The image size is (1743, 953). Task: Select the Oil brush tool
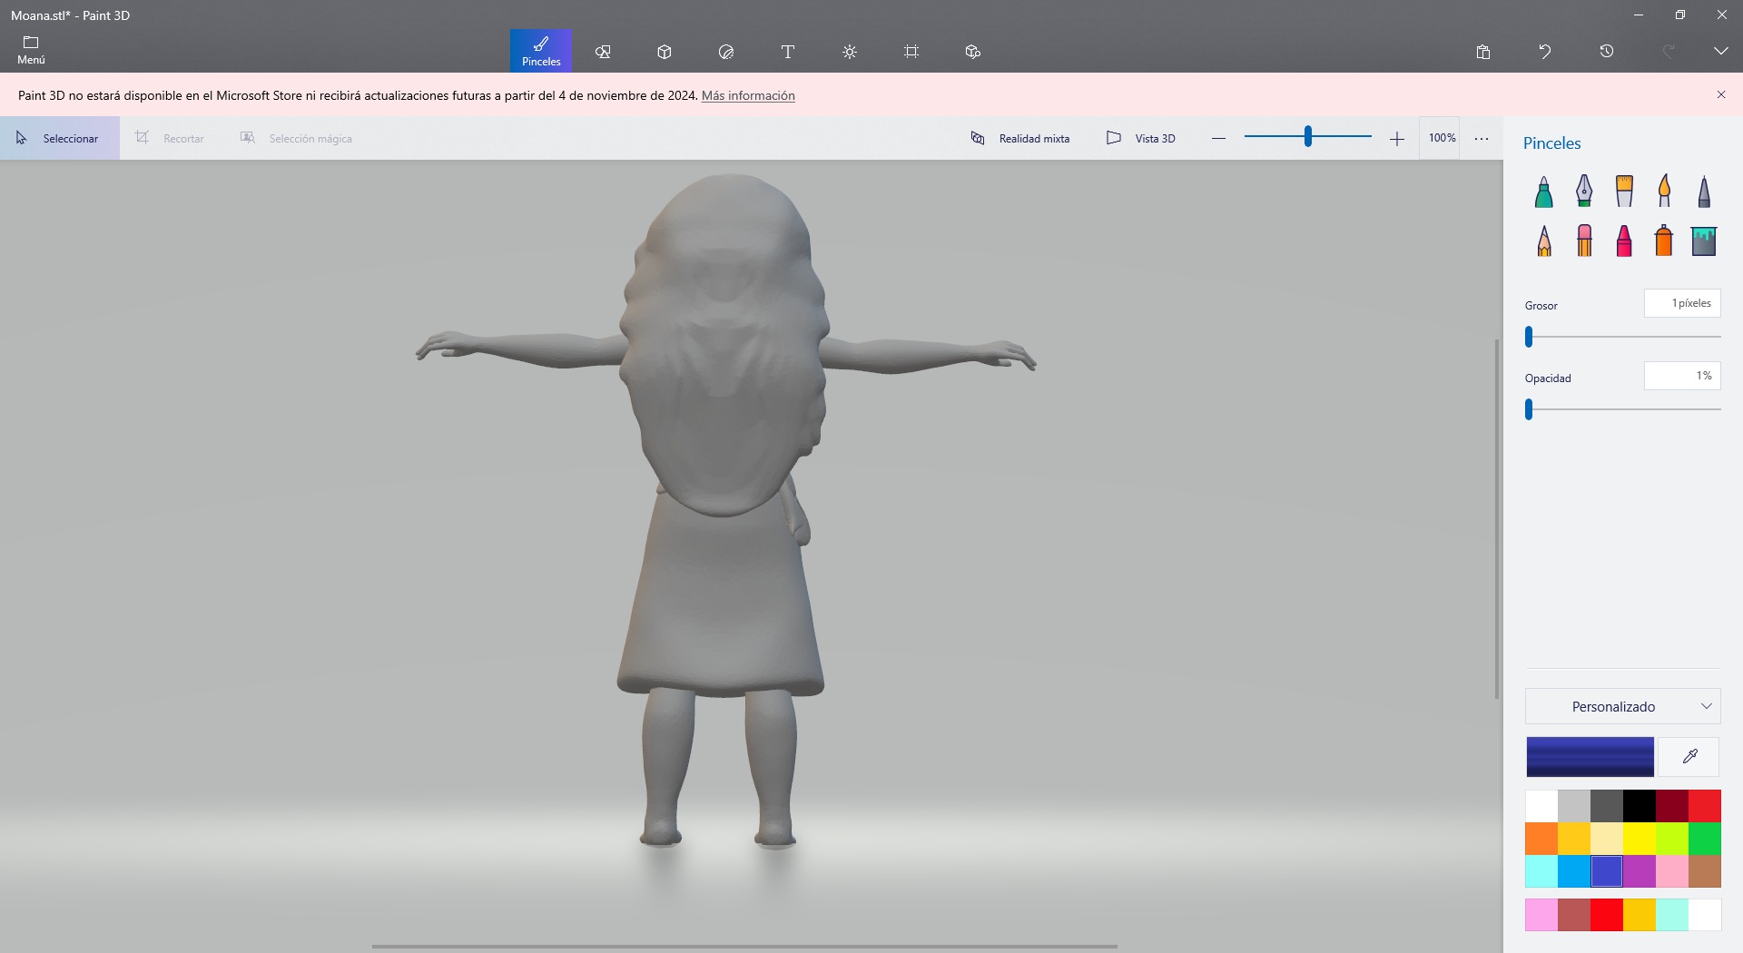click(x=1624, y=191)
